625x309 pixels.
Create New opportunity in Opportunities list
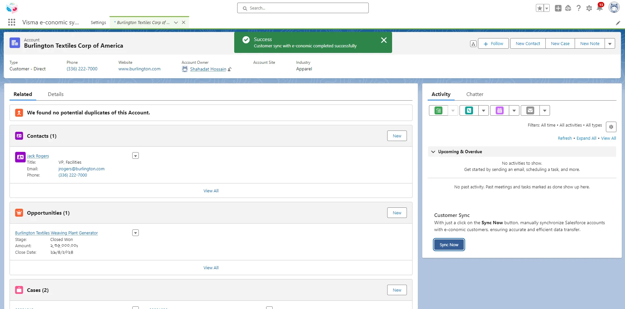tap(397, 213)
